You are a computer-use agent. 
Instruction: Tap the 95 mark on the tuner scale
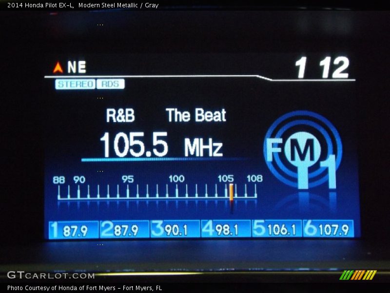coord(128,180)
